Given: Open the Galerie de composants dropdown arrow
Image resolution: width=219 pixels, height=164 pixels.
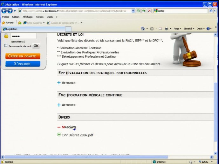Looking at the screenshot, I should [81, 23].
